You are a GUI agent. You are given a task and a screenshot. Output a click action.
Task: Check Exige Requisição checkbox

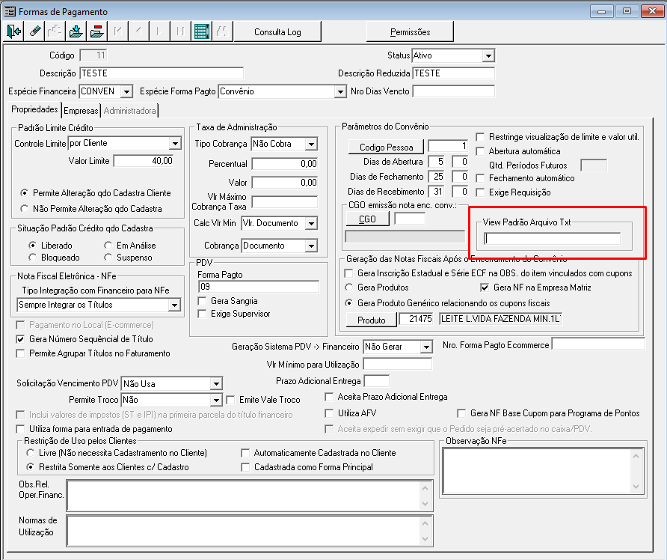pos(480,192)
